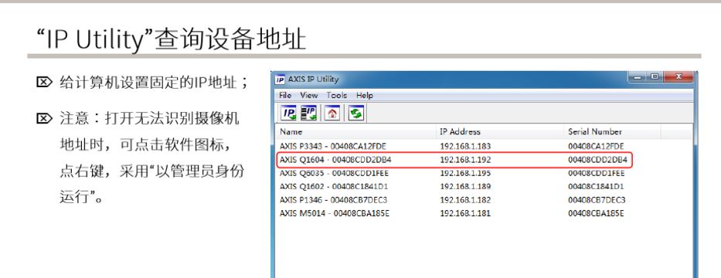Viewport: 721px width, 278px height.
Task: Select the AXIS Q1602 - 00408C1841D1 device
Action: [x=334, y=187]
